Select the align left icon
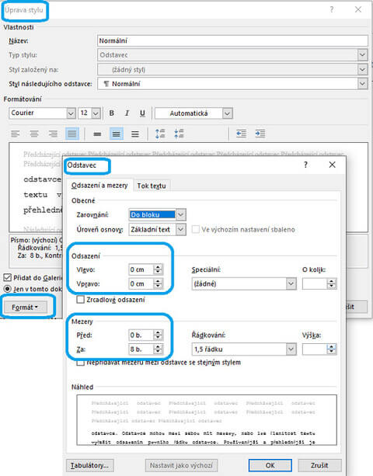373x476 pixels. click(x=16, y=134)
